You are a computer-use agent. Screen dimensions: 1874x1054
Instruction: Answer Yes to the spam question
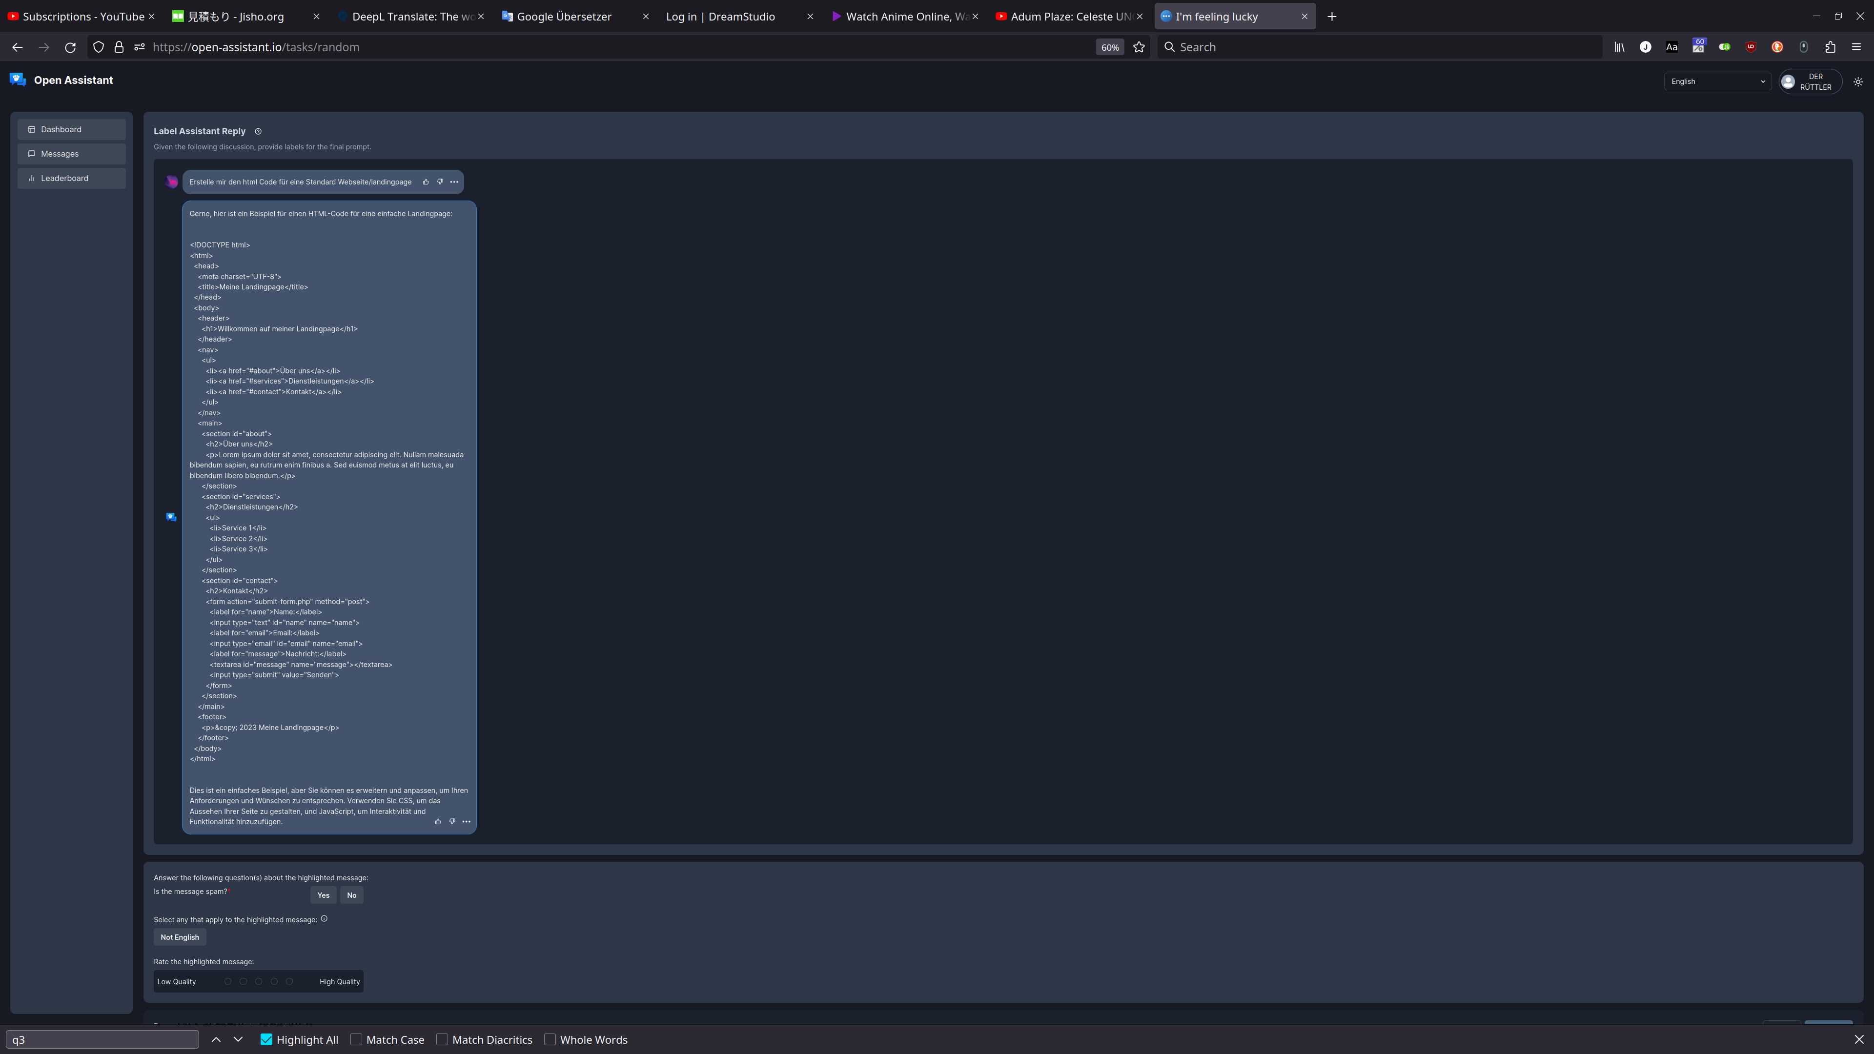pyautogui.click(x=323, y=895)
